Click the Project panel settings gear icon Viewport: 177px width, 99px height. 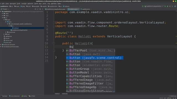pyautogui.click(x=40, y=9)
